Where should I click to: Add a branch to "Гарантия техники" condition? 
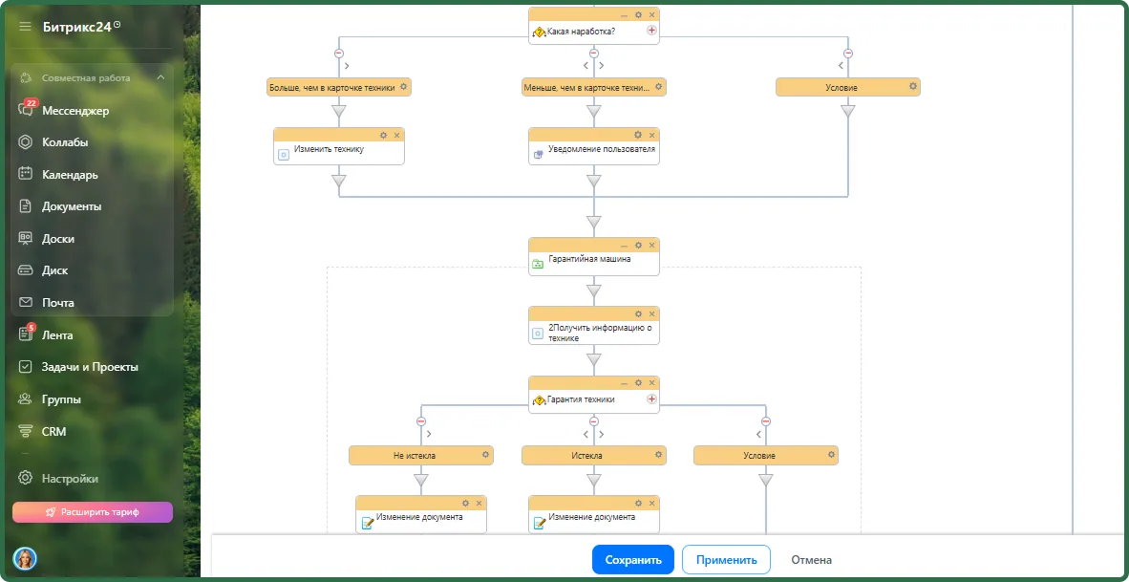651,399
